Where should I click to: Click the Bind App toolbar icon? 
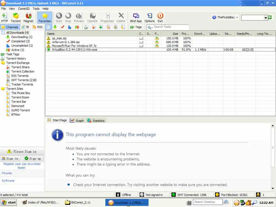pos(136,18)
